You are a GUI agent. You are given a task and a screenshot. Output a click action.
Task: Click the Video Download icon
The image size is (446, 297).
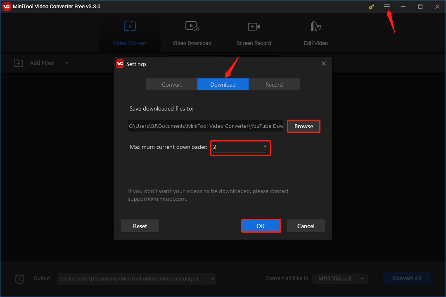pyautogui.click(x=192, y=26)
